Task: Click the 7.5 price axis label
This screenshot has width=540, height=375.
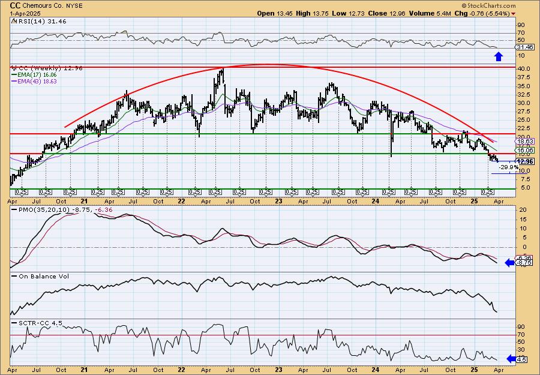Action: point(526,179)
